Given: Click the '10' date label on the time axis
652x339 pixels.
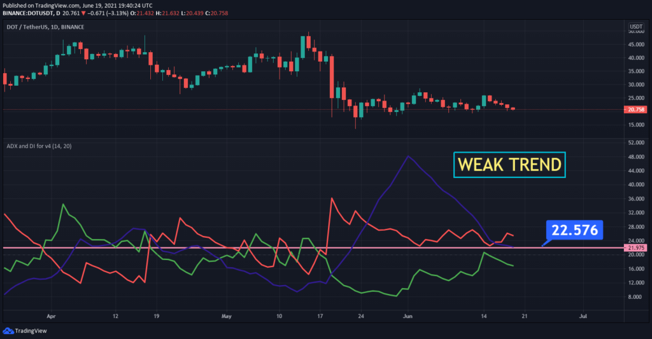Looking at the screenshot, I should (x=279, y=316).
